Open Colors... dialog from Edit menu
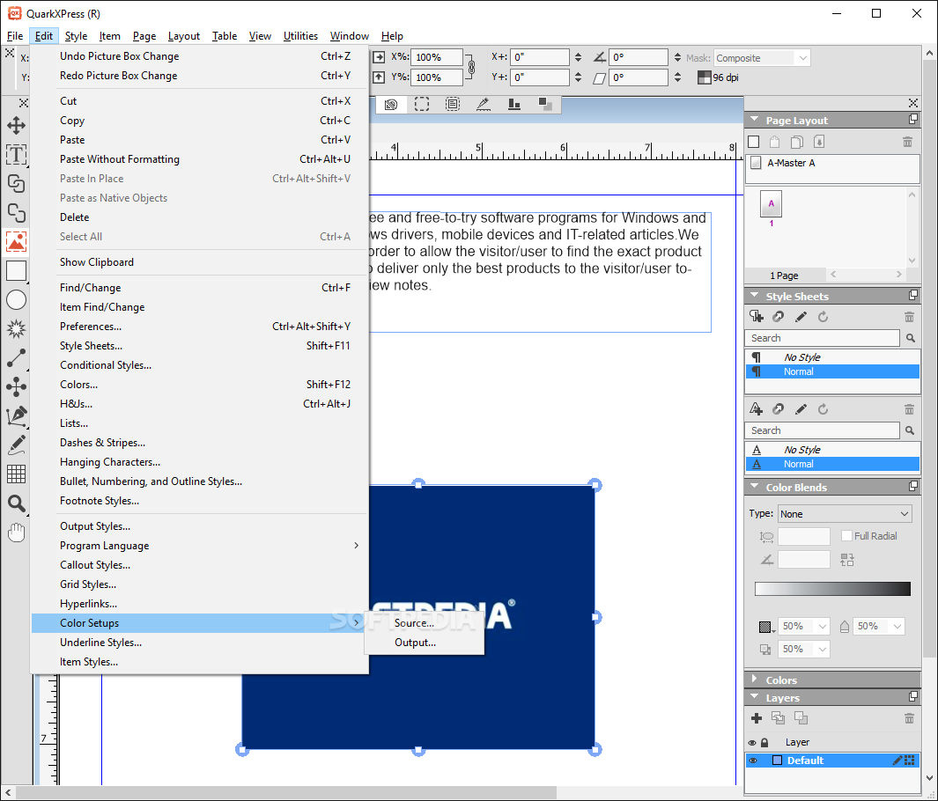The width and height of the screenshot is (938, 801). coord(199,385)
